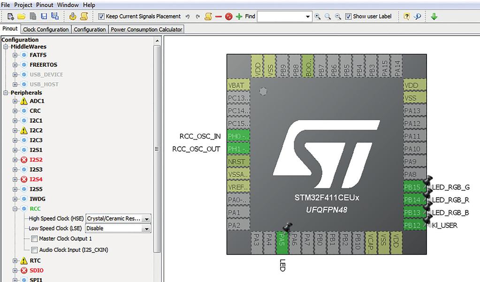Click the warning icon next to ADC1
The image size is (480, 282).
24,101
